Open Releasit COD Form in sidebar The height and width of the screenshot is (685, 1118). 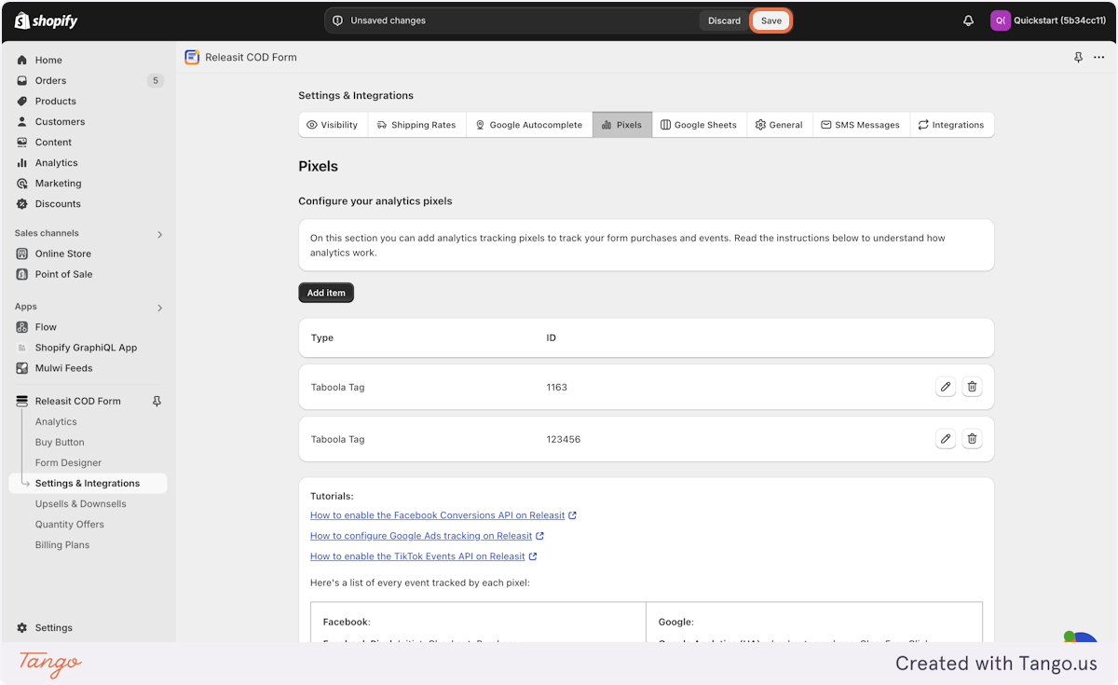[x=78, y=402]
